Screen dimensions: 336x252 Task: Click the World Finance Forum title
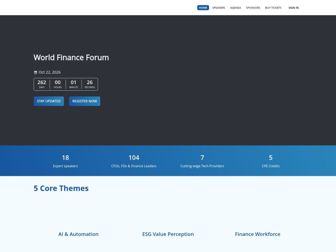[x=71, y=57]
